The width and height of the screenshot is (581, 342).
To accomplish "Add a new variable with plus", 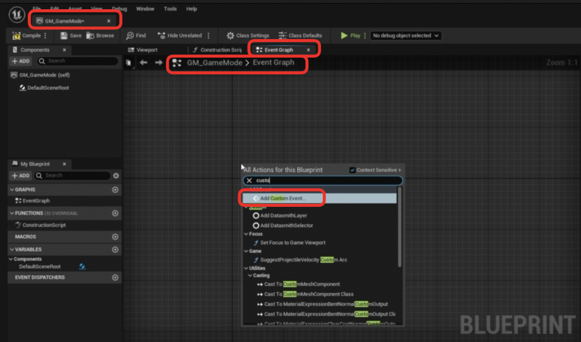I will 115,250.
